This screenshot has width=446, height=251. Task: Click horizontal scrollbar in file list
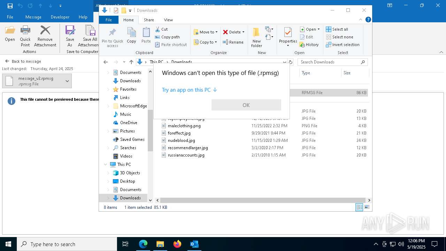coord(263,200)
